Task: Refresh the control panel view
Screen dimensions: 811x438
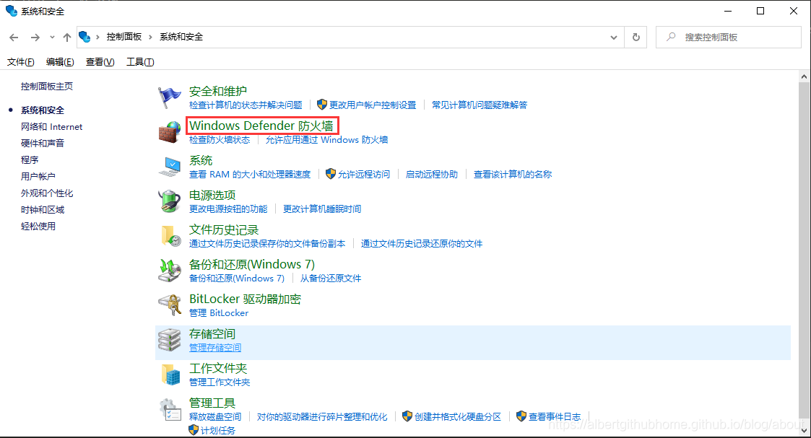Action: click(636, 38)
